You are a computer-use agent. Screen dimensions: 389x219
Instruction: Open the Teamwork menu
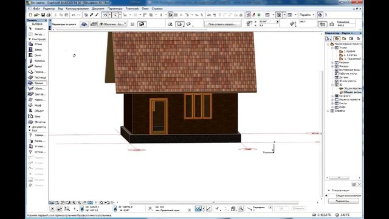pos(132,9)
